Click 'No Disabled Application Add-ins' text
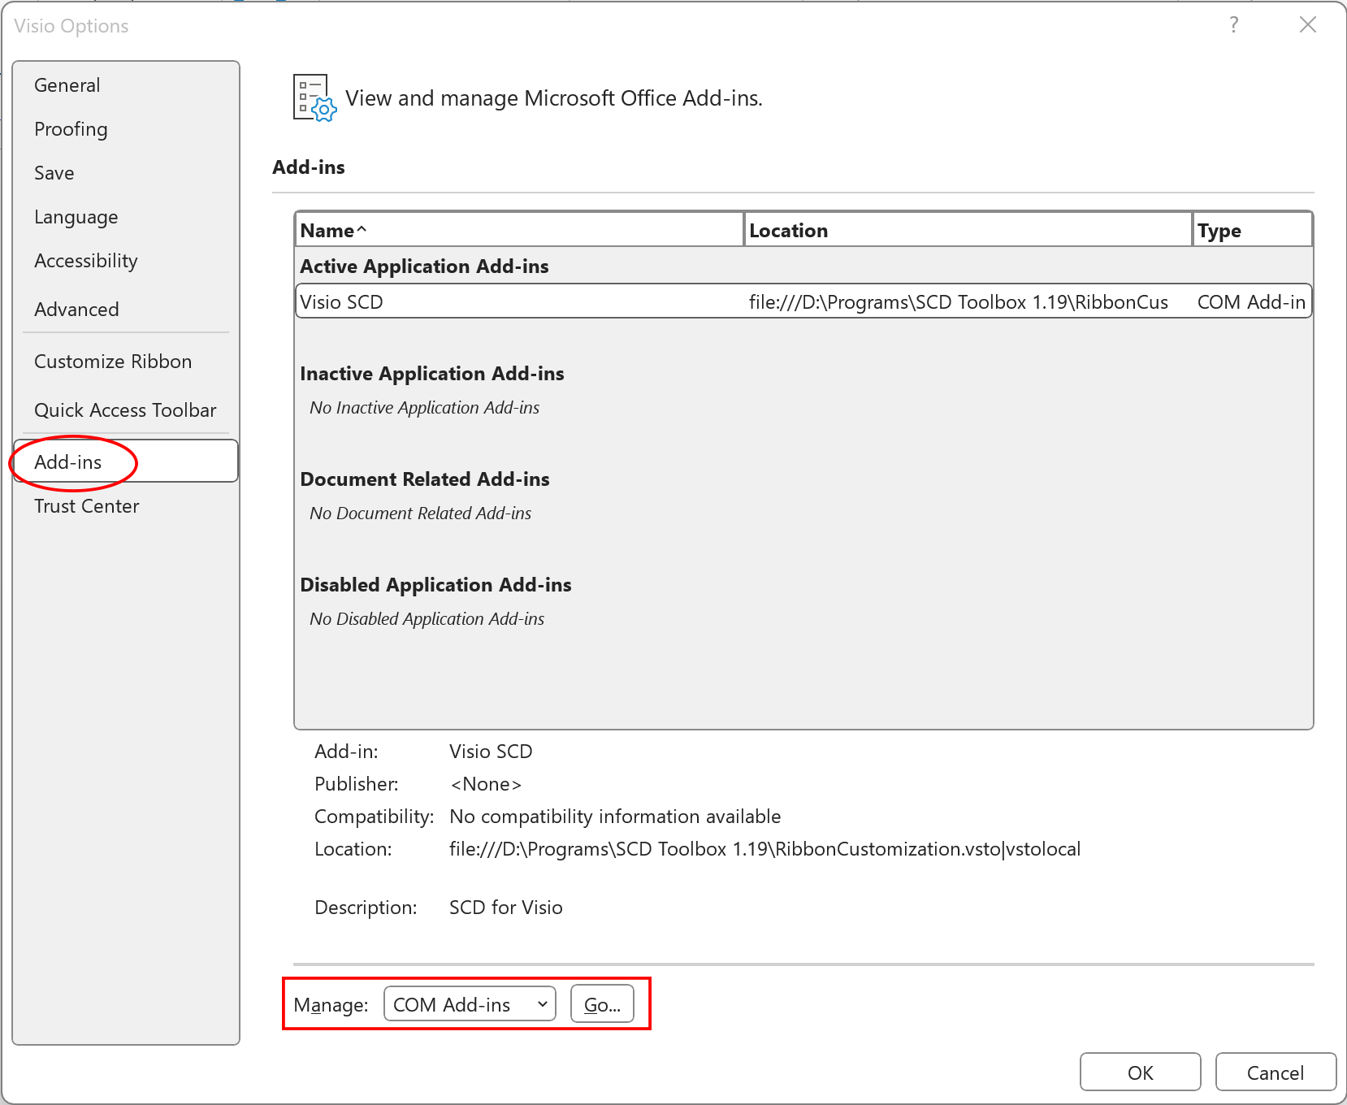1347x1105 pixels. pyautogui.click(x=427, y=619)
